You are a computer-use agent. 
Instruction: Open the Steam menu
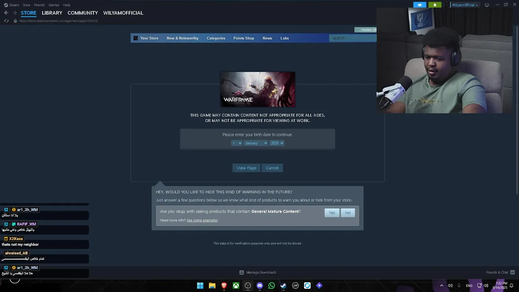pos(14,5)
